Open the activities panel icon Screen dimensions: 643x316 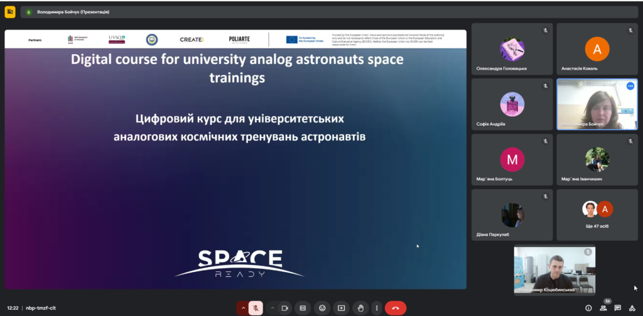632,308
